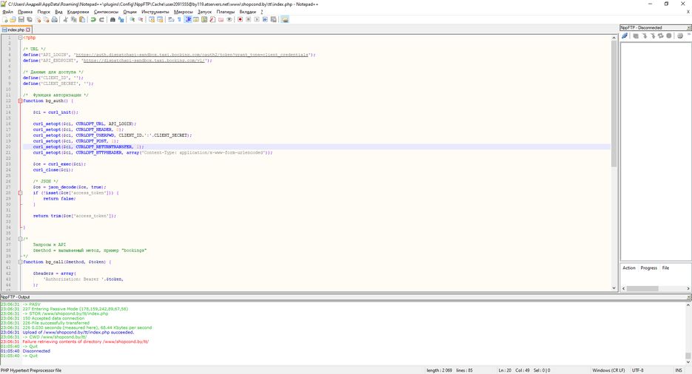Open the Синтаксисы menu
692x374 pixels.
(107, 12)
